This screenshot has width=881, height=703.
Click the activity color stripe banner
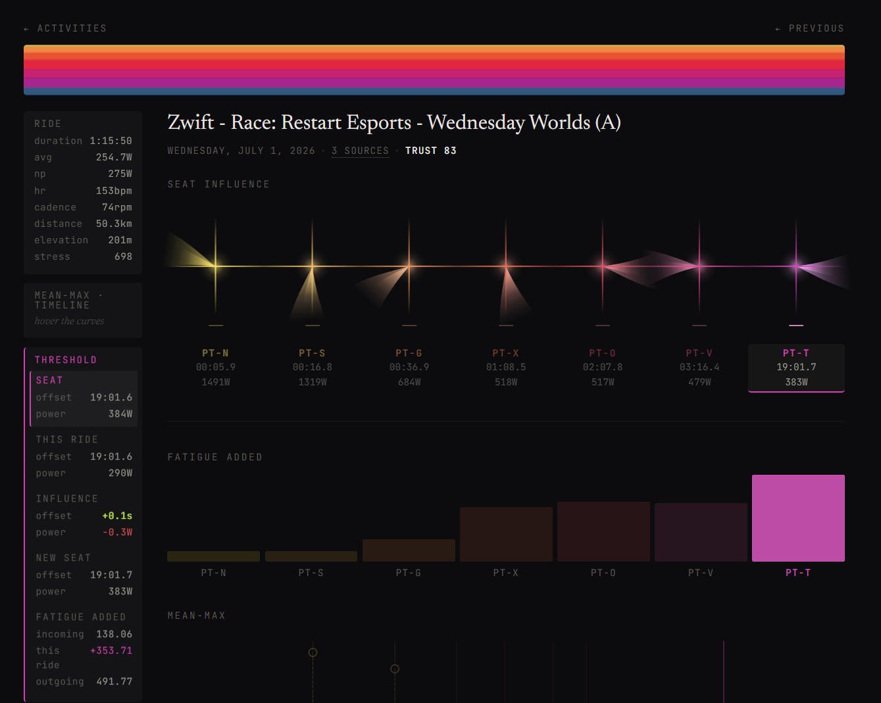click(434, 70)
